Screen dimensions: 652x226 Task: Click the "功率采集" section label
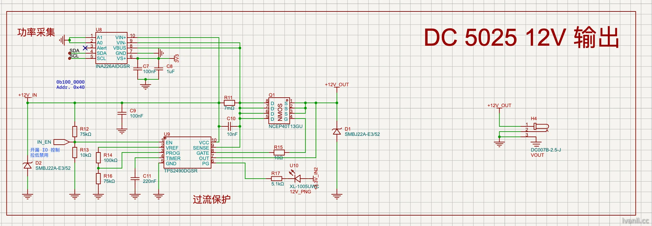(x=36, y=32)
